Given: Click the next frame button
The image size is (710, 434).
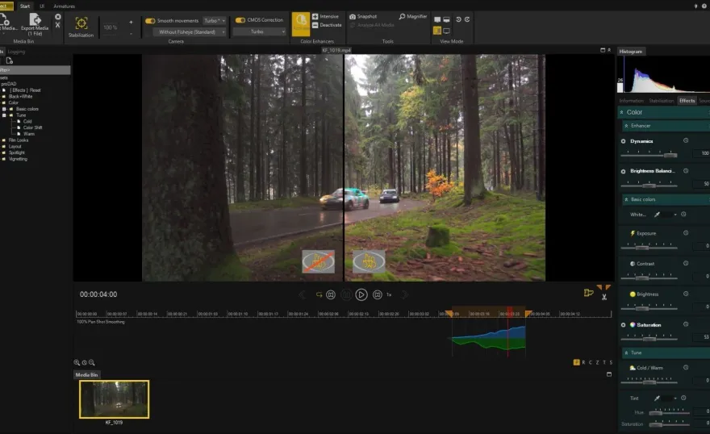Looking at the screenshot, I should 378,294.
